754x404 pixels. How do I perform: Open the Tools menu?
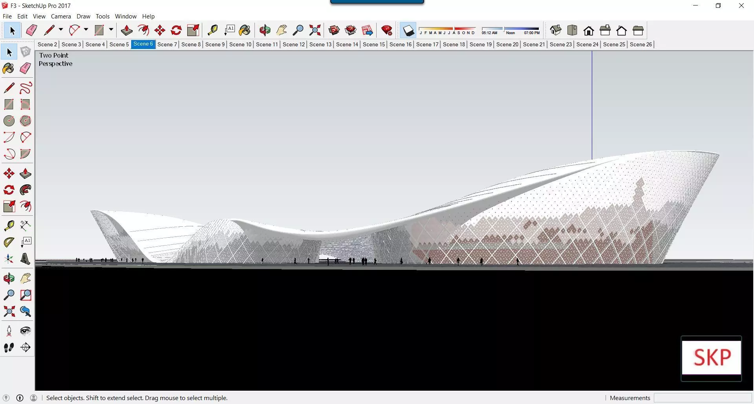point(102,16)
